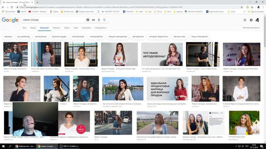Reload the page

(x=12, y=7)
